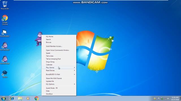Choose Browse in the context menu
Viewport: 181px width, 101px height.
coord(59,42)
